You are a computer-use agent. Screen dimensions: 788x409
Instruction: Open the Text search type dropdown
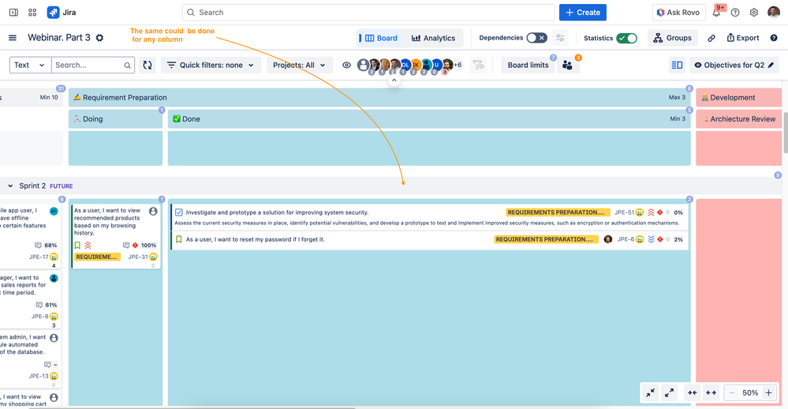(x=30, y=65)
